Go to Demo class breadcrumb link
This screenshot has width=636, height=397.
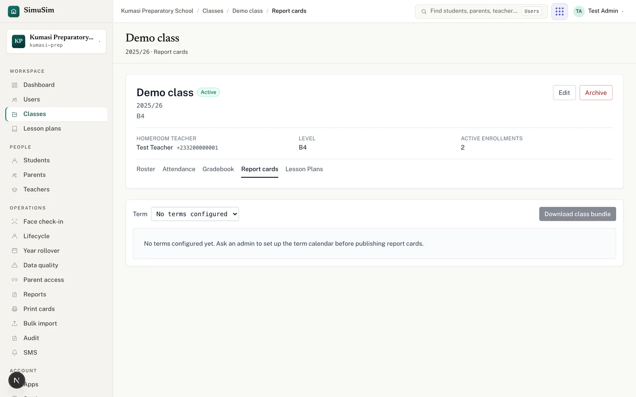pos(248,11)
